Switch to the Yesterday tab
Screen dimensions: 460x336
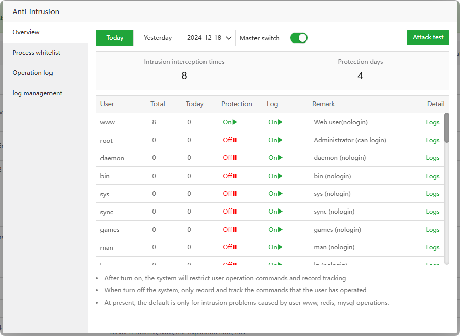[158, 38]
